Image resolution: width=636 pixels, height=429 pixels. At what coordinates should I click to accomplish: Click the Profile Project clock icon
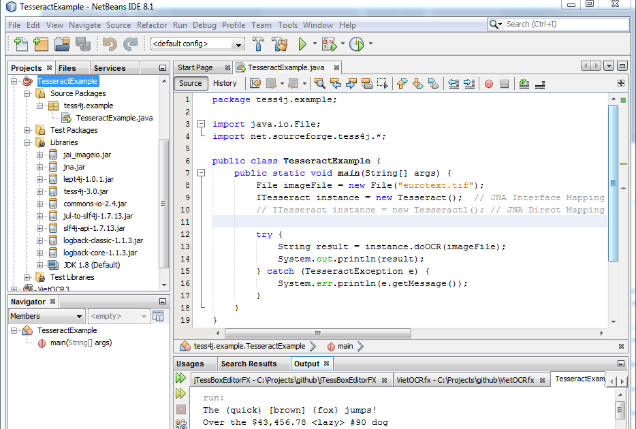click(x=357, y=44)
